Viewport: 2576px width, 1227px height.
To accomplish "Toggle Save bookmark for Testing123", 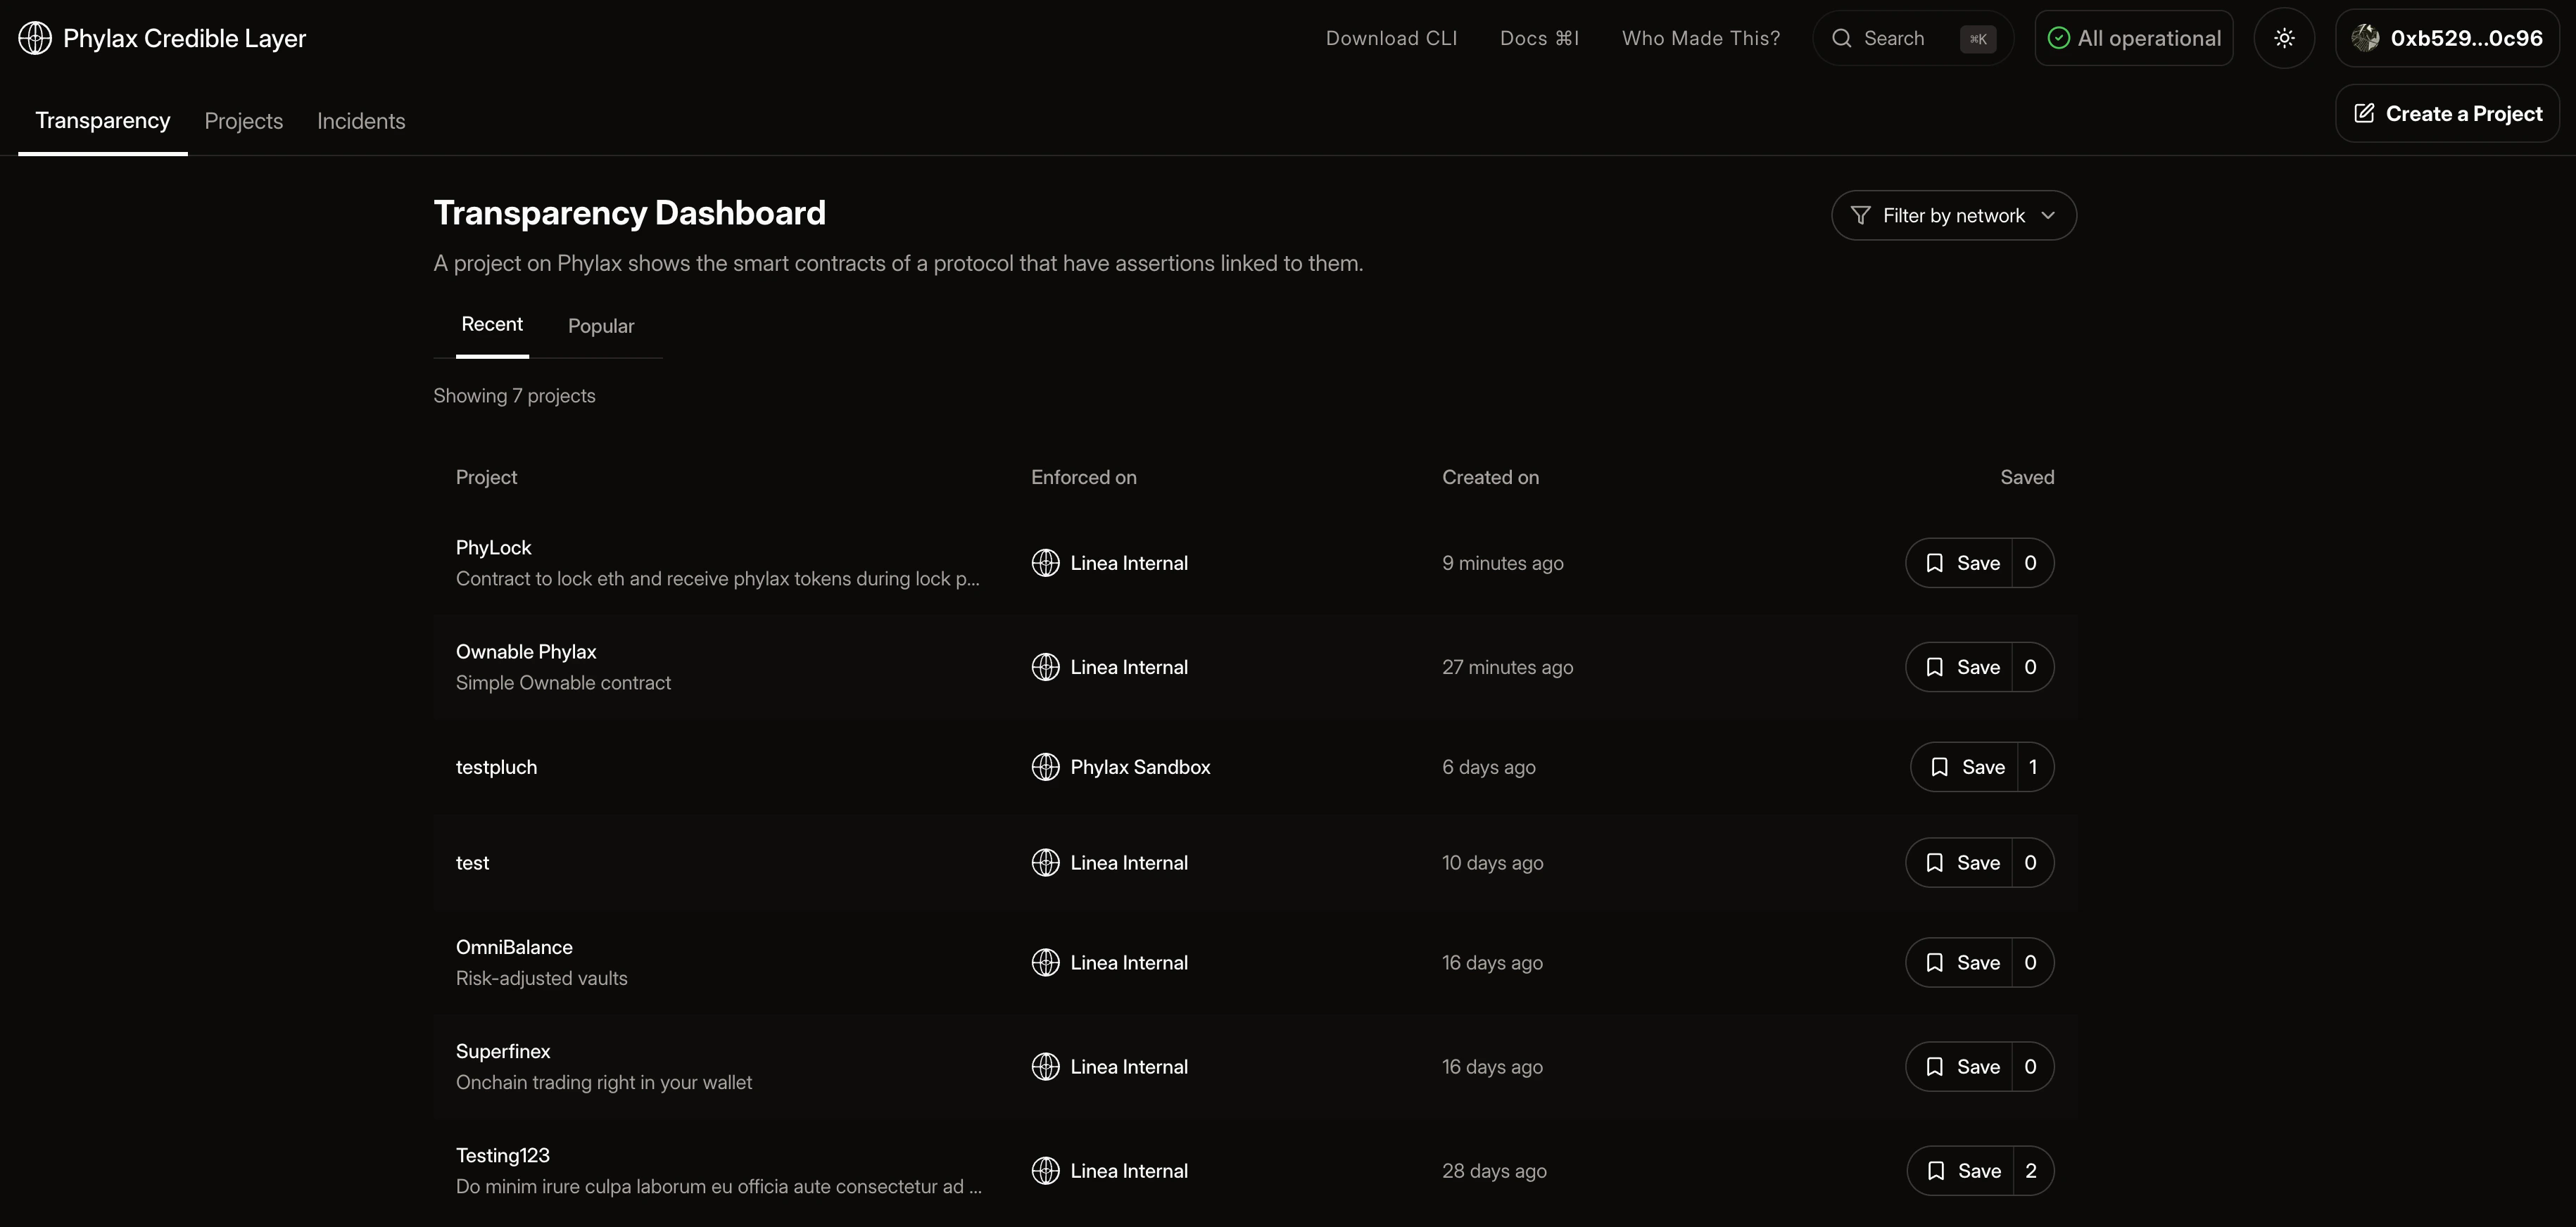I will [1961, 1171].
